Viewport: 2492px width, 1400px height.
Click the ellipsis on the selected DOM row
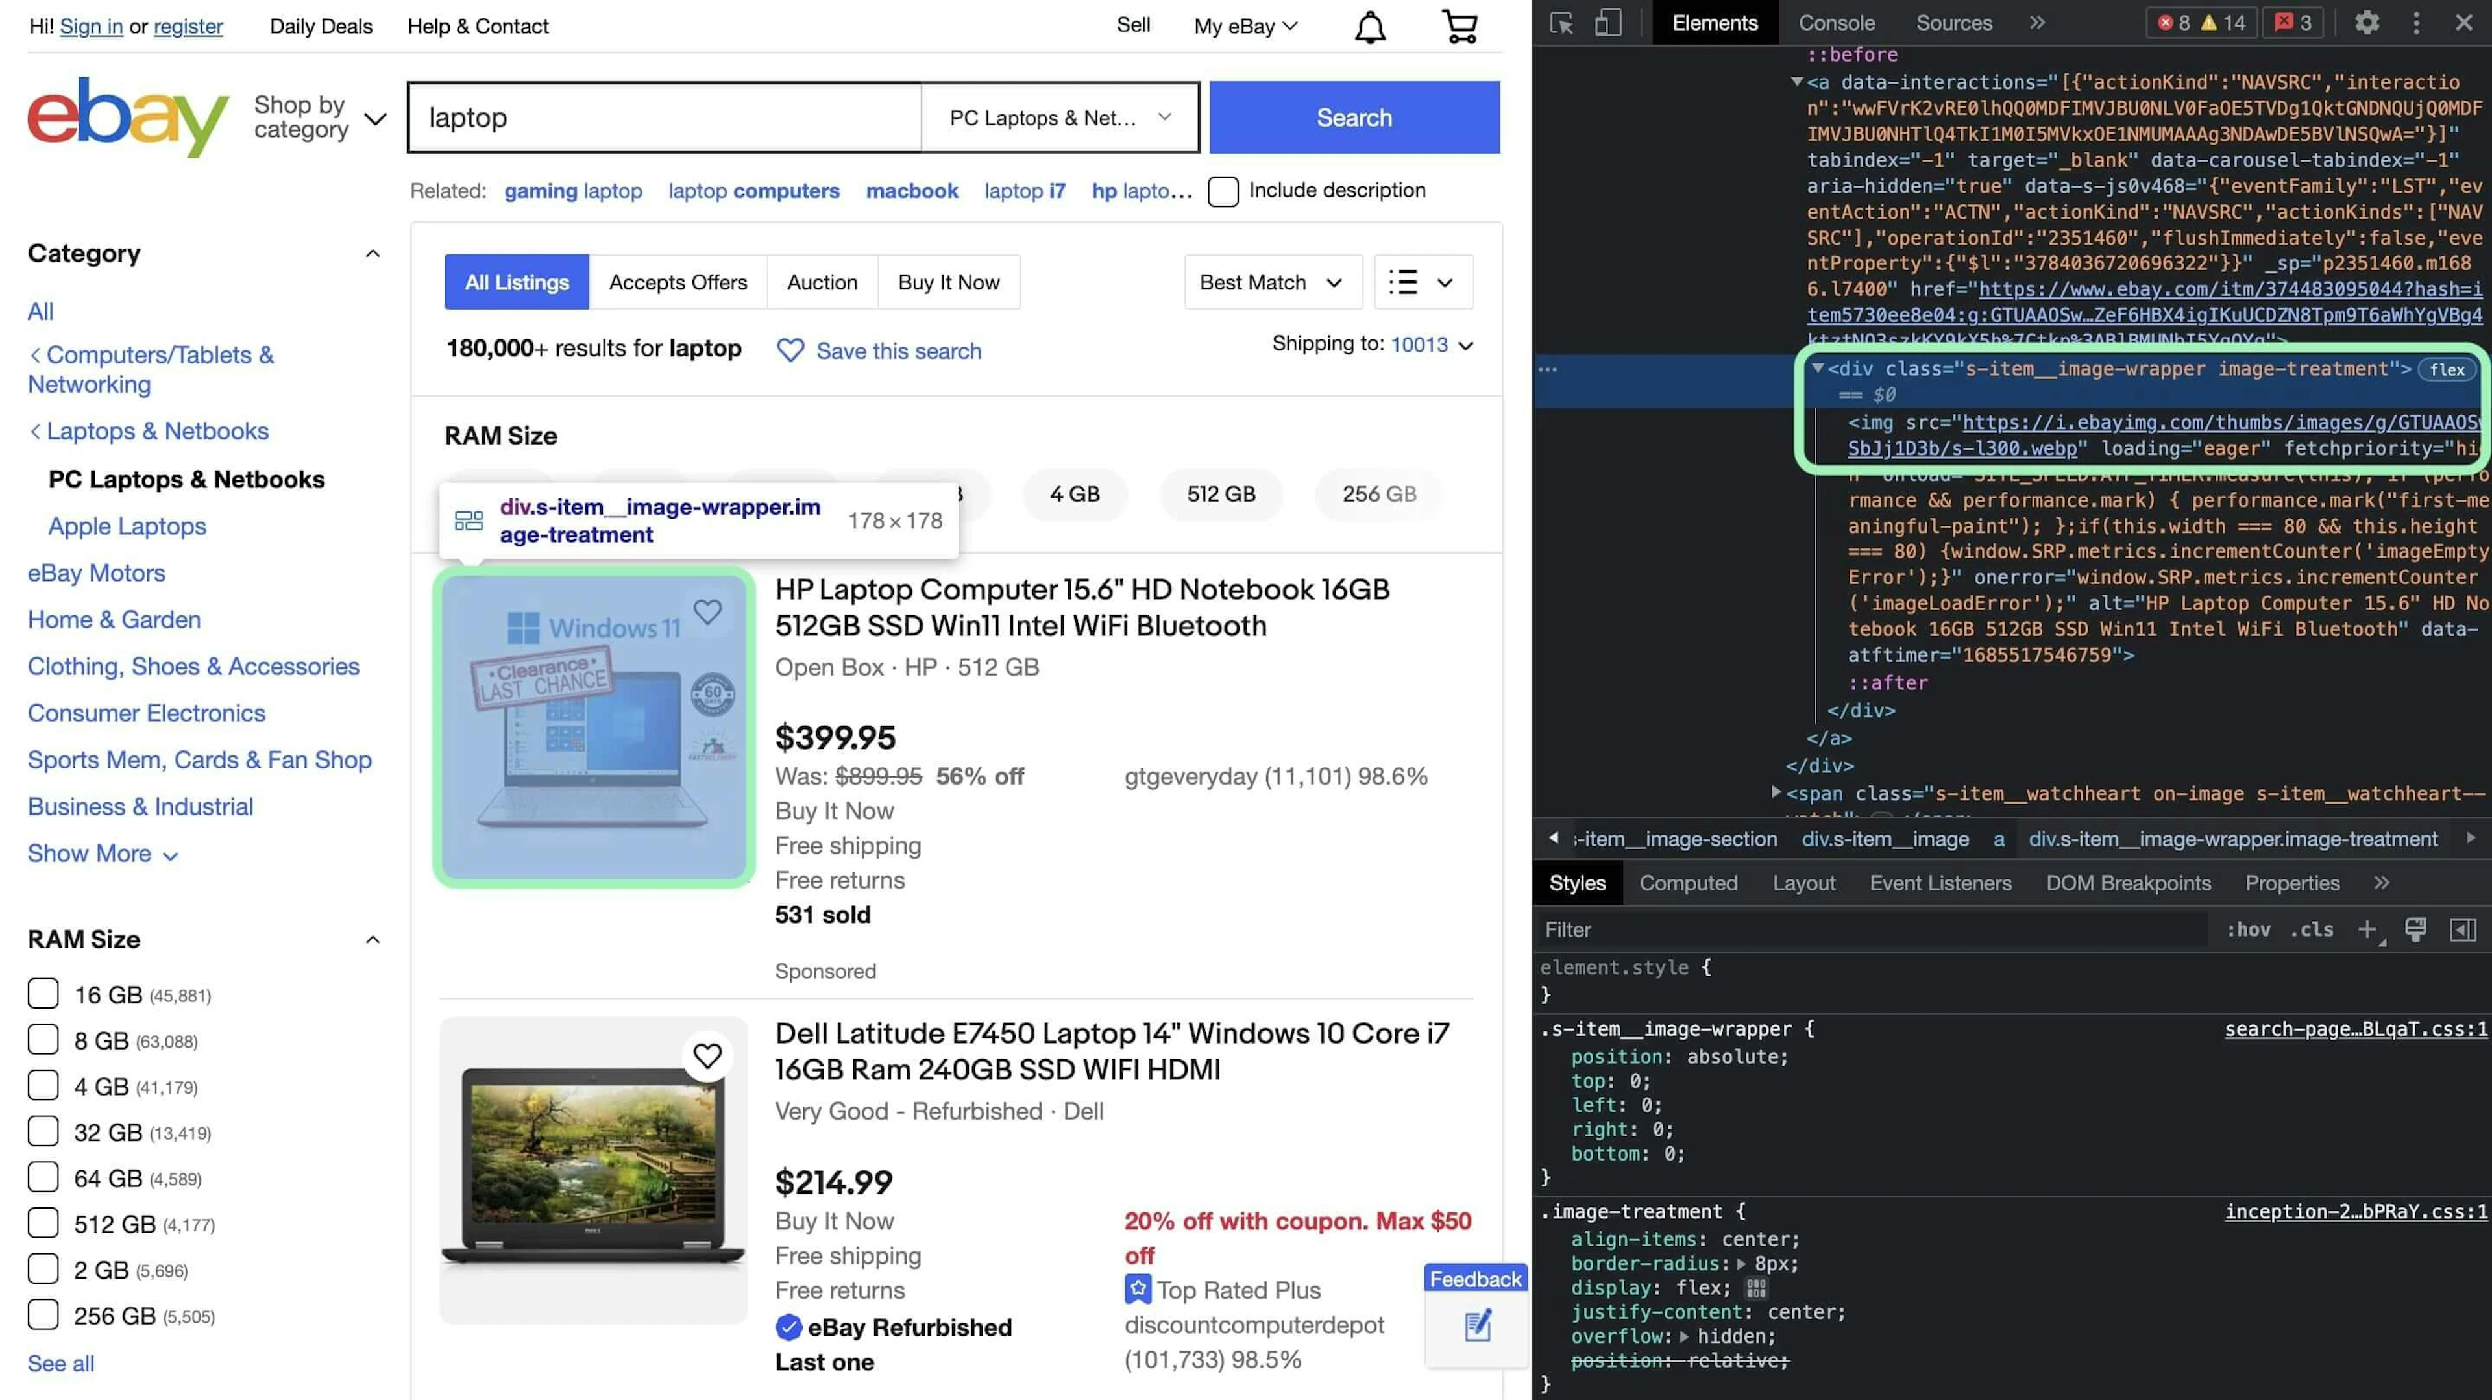click(1548, 369)
